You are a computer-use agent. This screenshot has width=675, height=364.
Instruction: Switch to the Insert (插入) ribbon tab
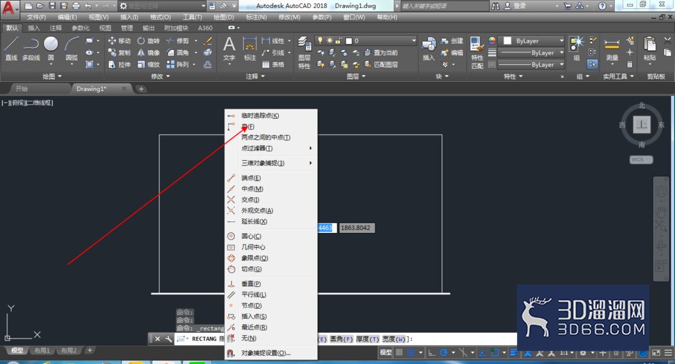click(34, 28)
